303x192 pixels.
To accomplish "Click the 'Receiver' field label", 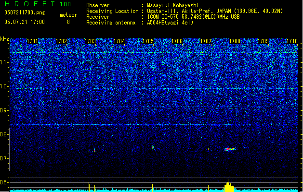I will [x=98, y=17].
